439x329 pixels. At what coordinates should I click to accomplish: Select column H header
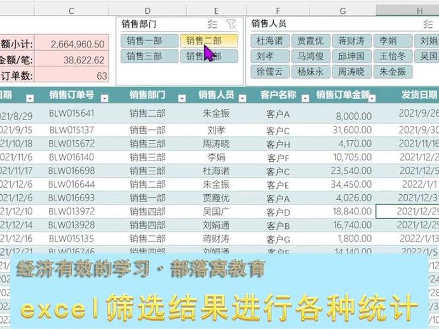pyautogui.click(x=408, y=10)
